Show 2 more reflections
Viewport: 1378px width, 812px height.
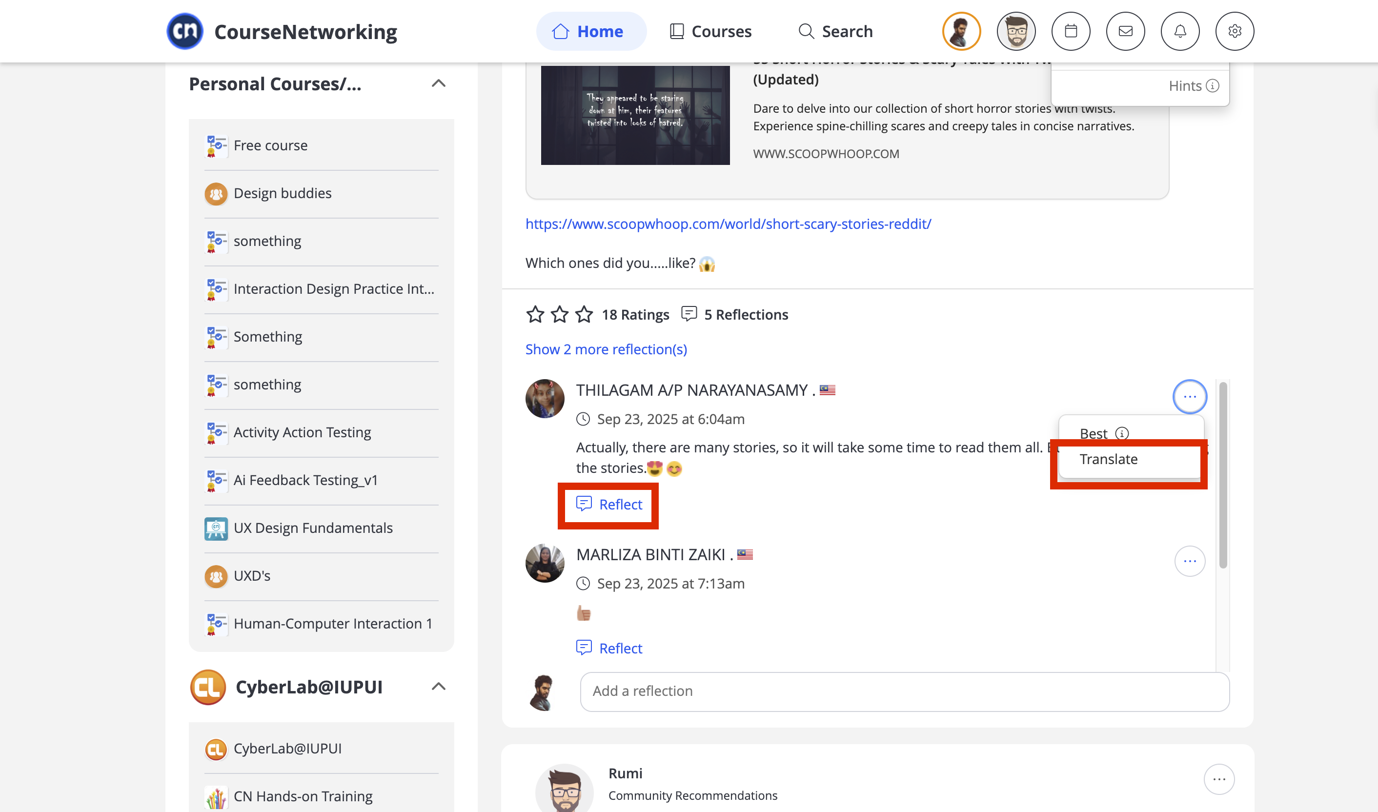tap(606, 349)
